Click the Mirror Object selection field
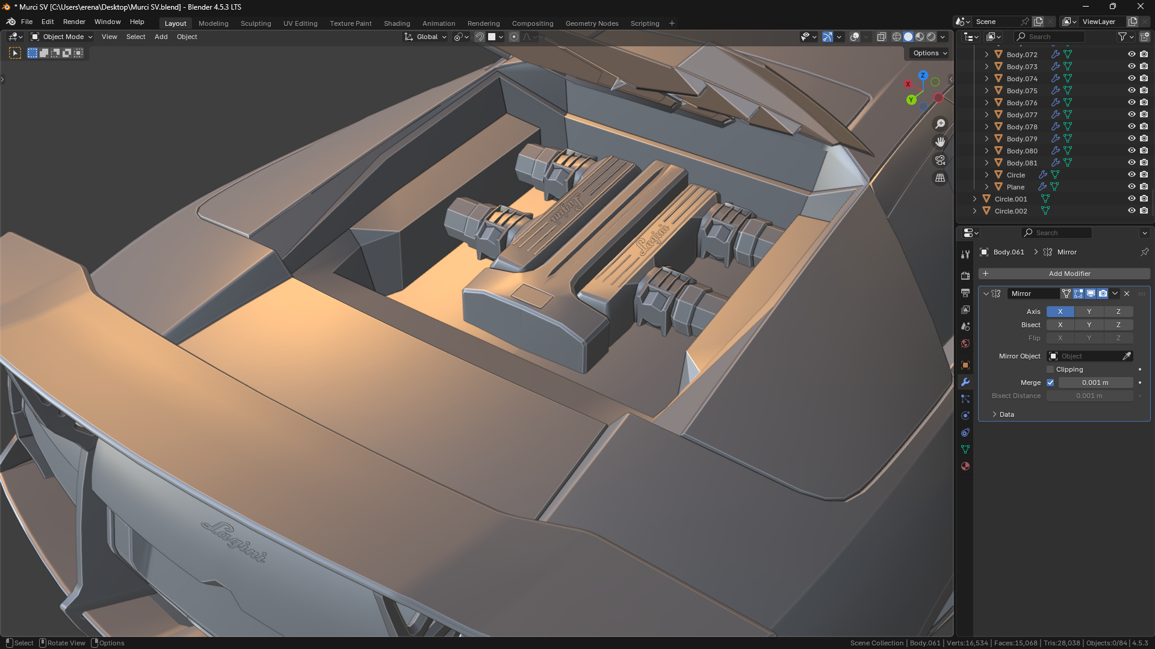 coord(1090,356)
